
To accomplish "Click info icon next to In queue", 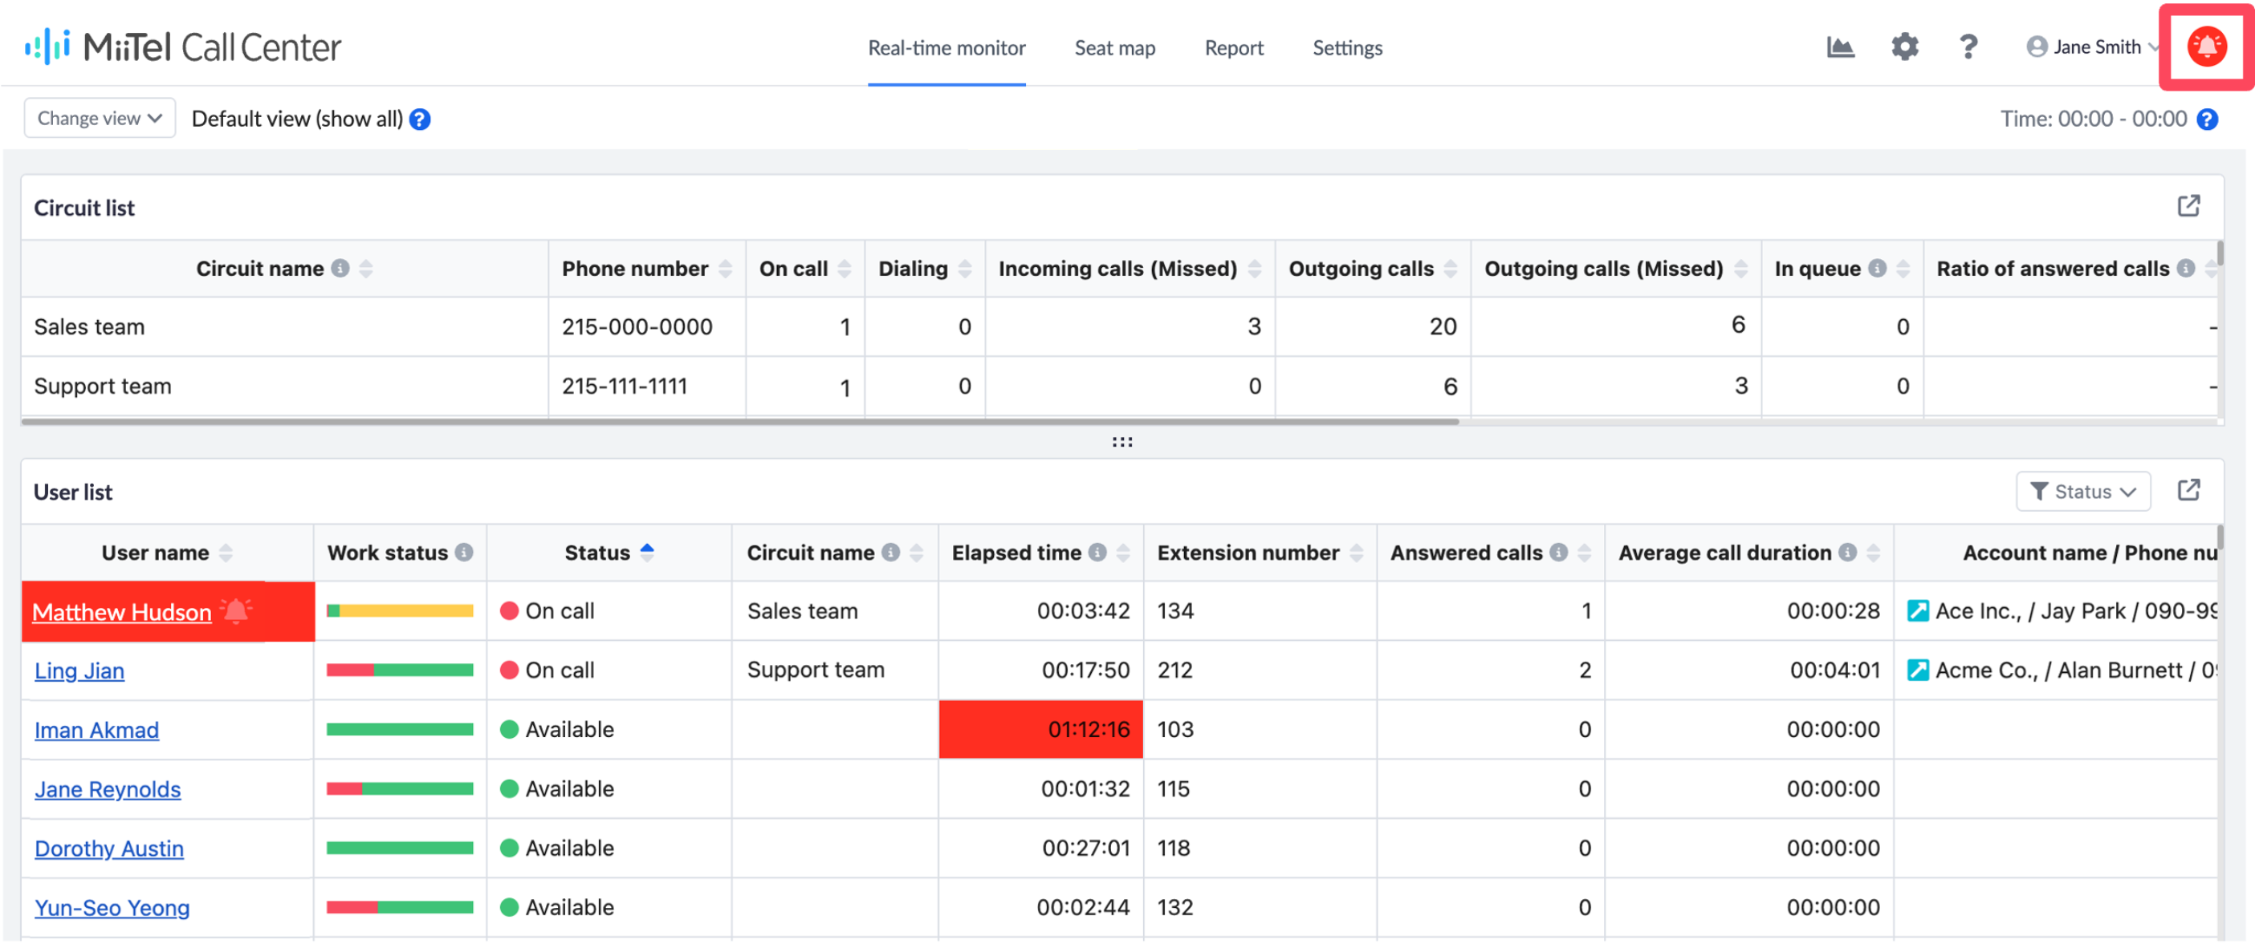I will (1877, 269).
